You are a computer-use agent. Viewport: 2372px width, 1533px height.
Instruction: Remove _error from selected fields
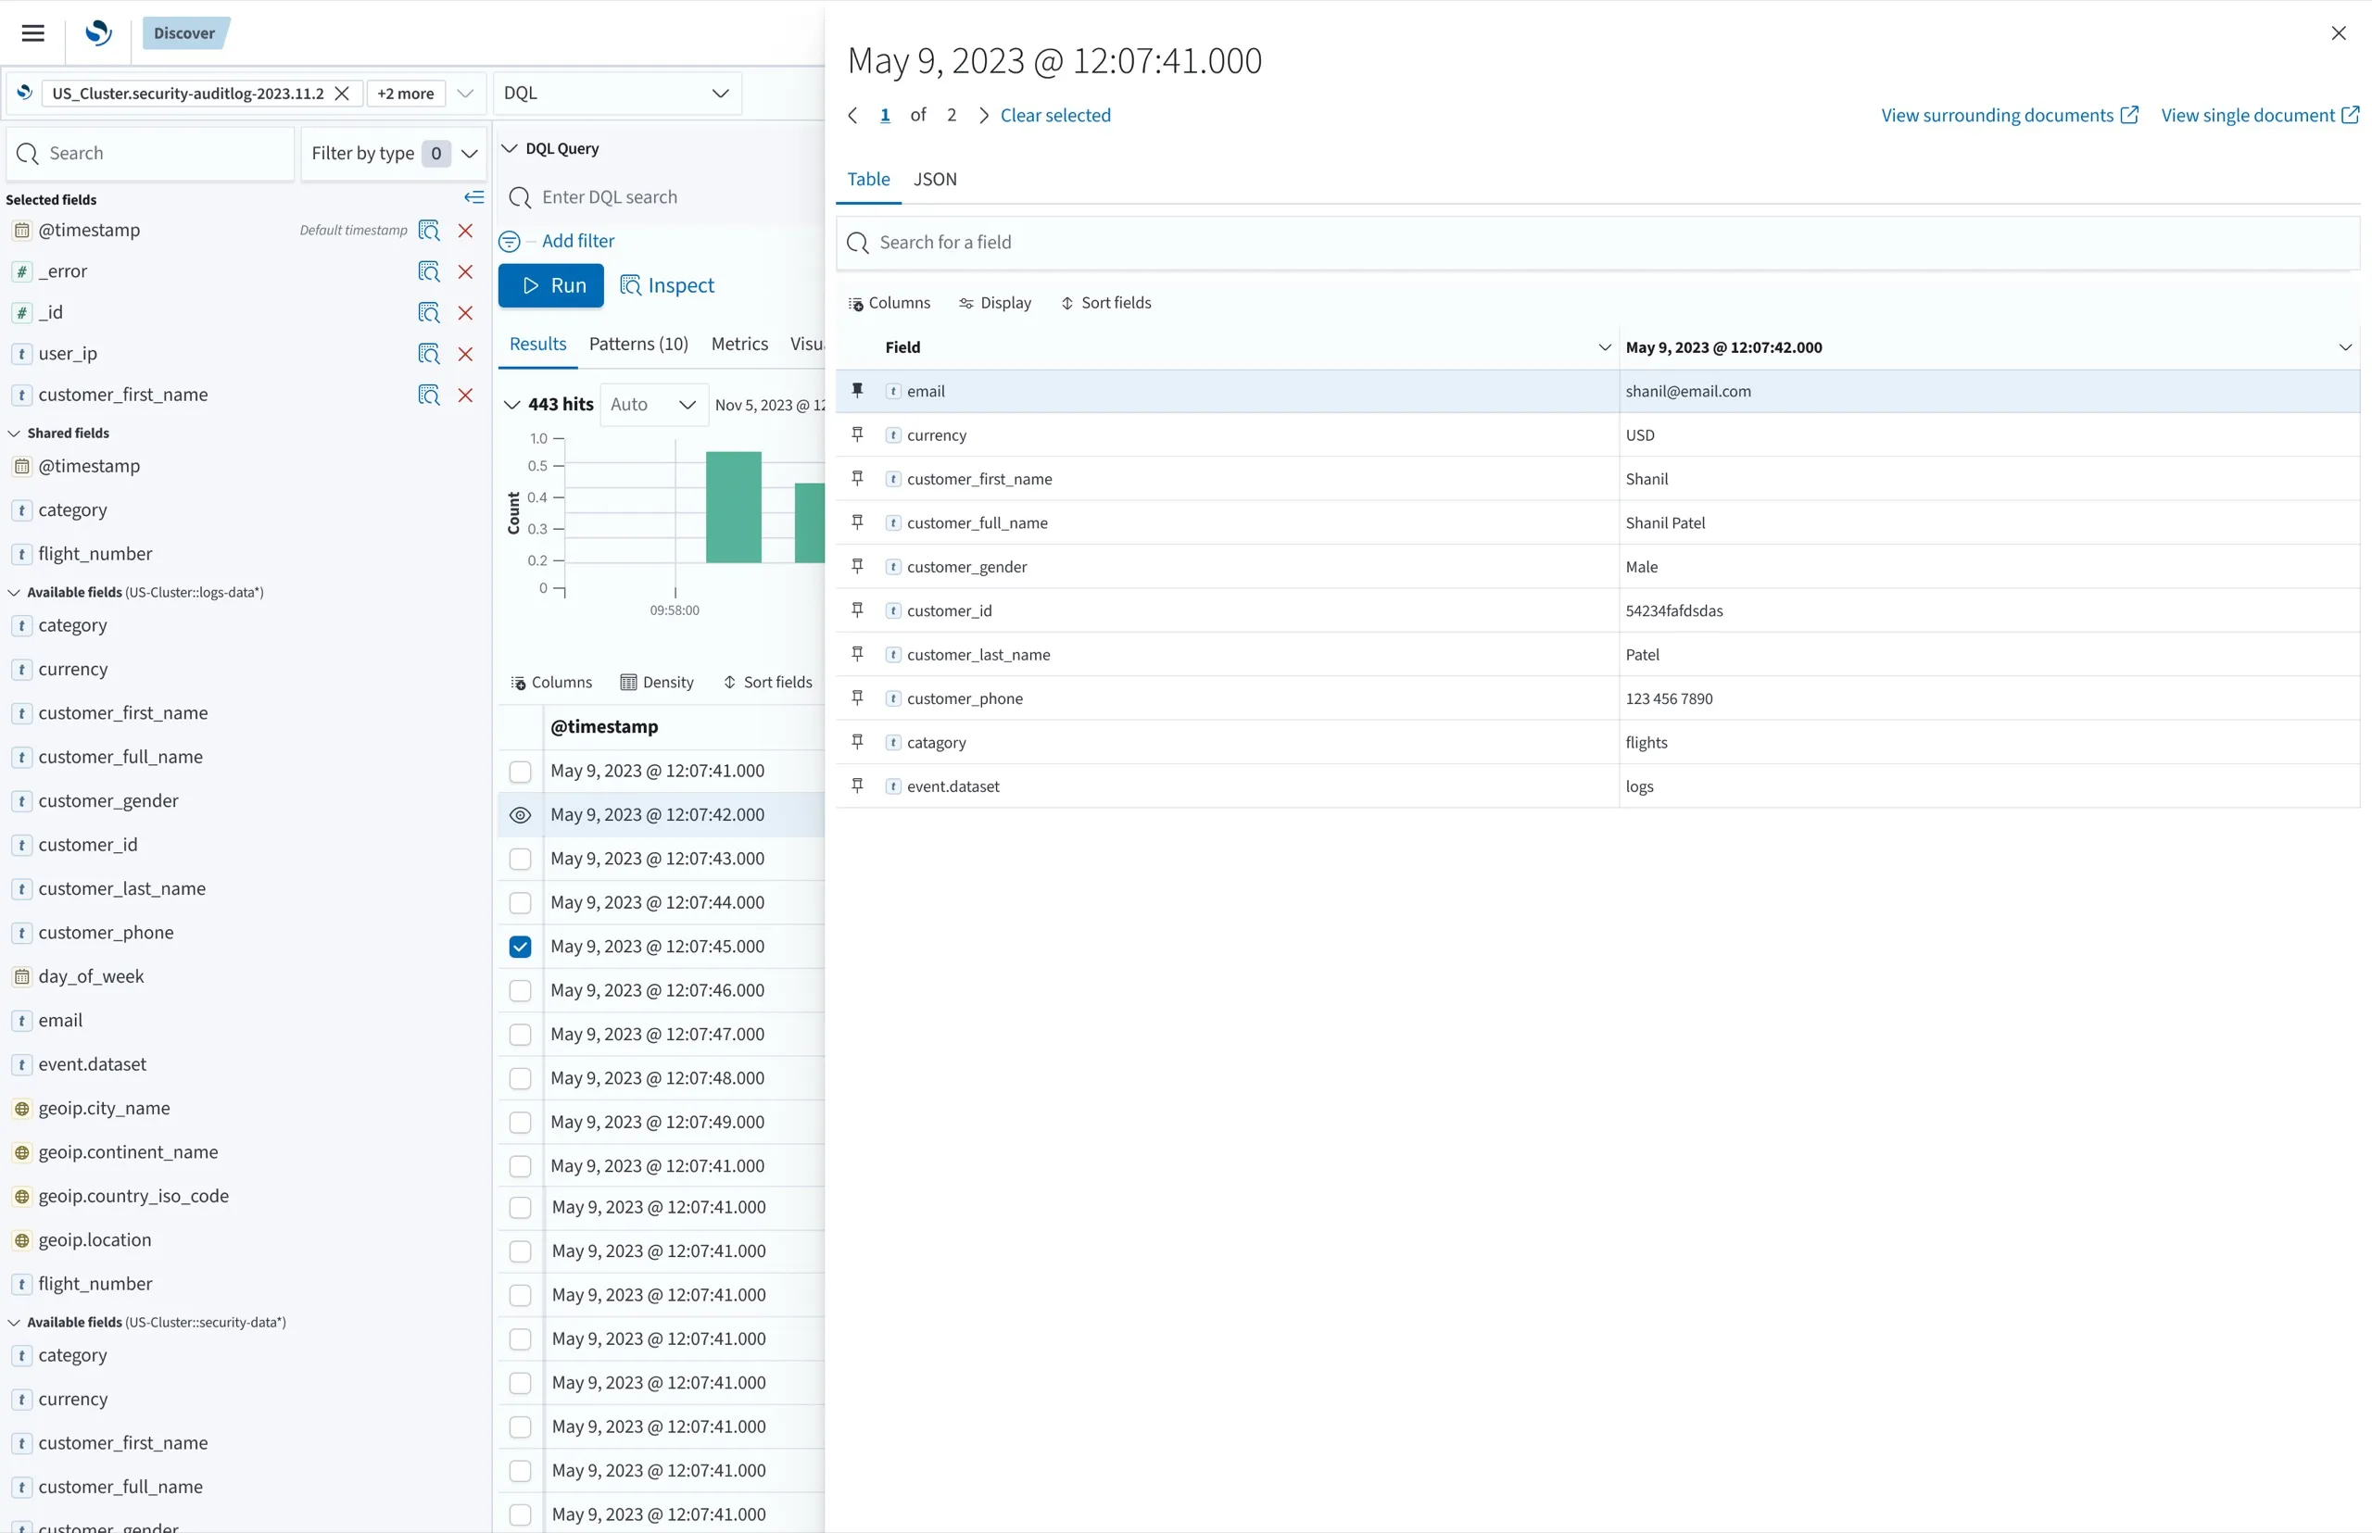click(x=465, y=270)
